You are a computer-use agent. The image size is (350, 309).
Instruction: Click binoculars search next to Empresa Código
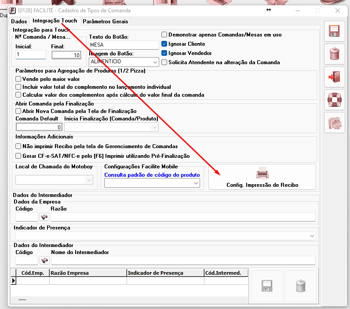click(x=44, y=217)
